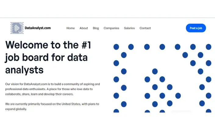Click the DataAnalyst.com brand name text
Image resolution: width=215 pixels, height=130 pixels.
(x=38, y=28)
